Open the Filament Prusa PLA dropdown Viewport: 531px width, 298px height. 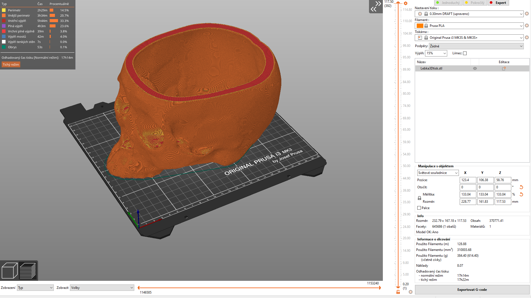click(469, 26)
